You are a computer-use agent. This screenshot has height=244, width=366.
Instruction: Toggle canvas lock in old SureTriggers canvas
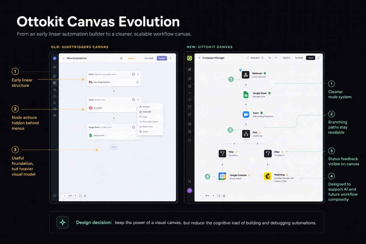85,196
